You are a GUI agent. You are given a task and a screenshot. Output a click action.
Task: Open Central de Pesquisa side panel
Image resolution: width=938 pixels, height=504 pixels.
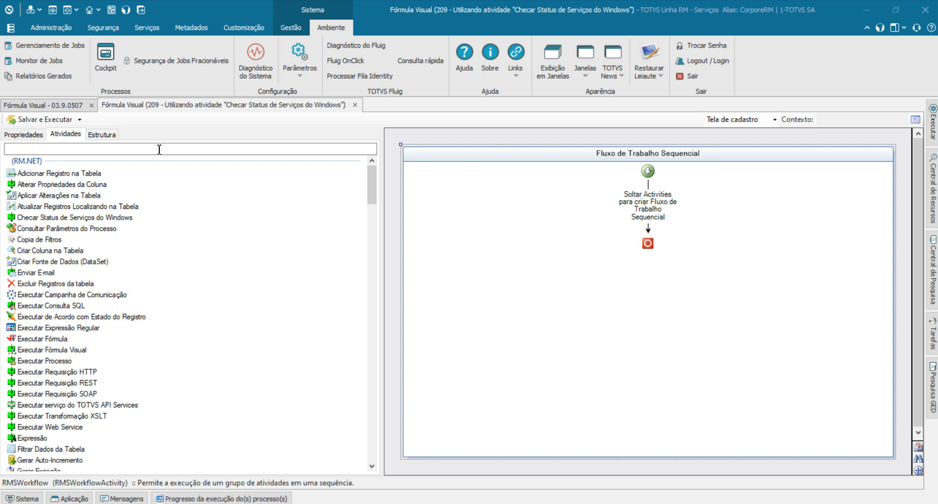click(x=933, y=270)
